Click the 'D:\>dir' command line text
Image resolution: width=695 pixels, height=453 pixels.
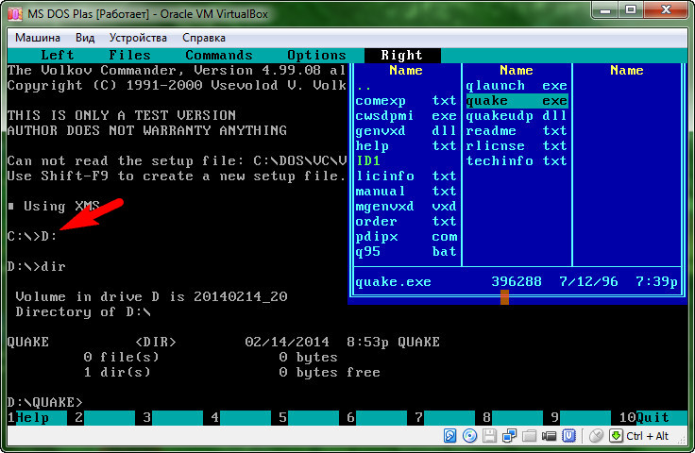pyautogui.click(x=36, y=266)
